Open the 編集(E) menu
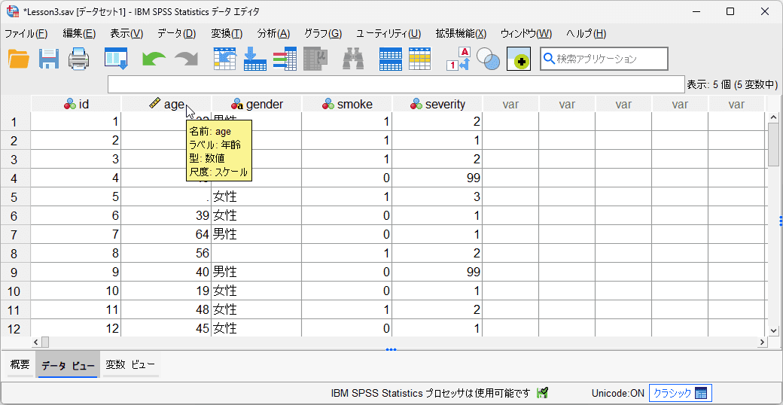The image size is (783, 405). 79,34
